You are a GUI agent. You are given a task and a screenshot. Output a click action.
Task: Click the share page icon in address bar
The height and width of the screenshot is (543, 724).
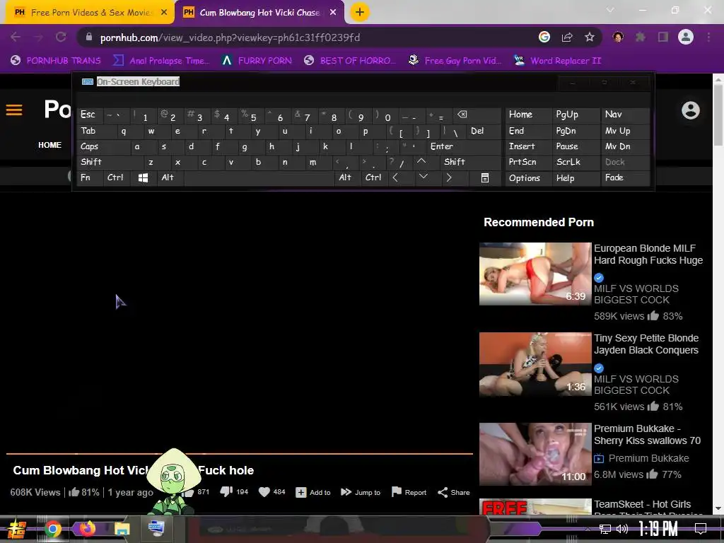pyautogui.click(x=567, y=37)
